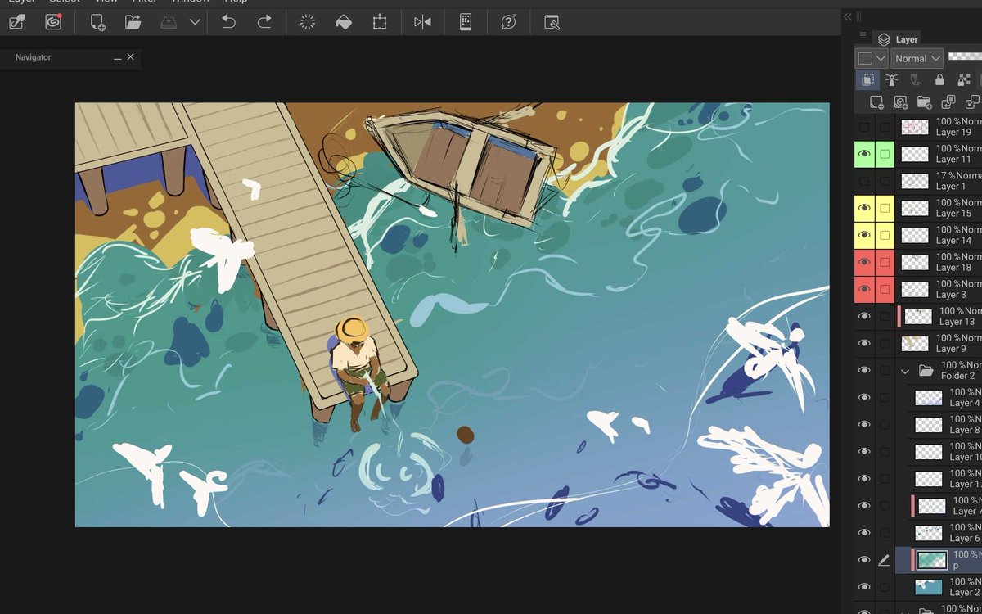982x614 pixels.
Task: Select Layer 14 label text
Action: pos(953,241)
